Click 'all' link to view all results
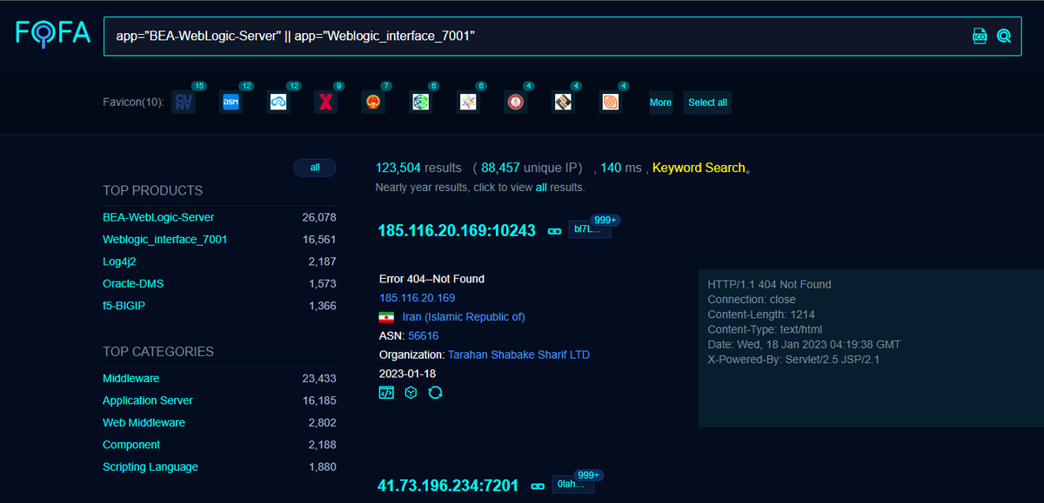Screen dimensions: 1044x503 pos(541,187)
